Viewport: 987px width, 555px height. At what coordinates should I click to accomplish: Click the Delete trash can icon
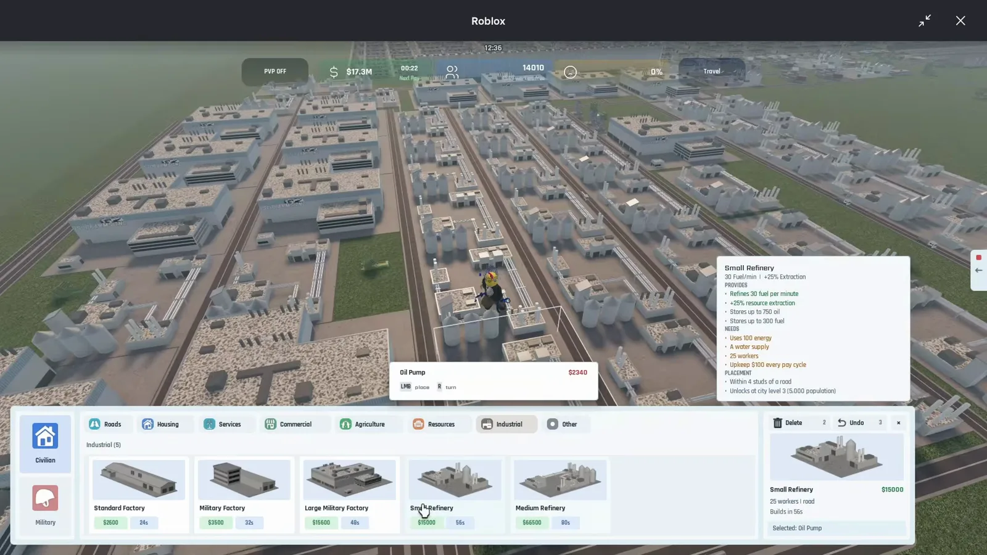(x=777, y=423)
